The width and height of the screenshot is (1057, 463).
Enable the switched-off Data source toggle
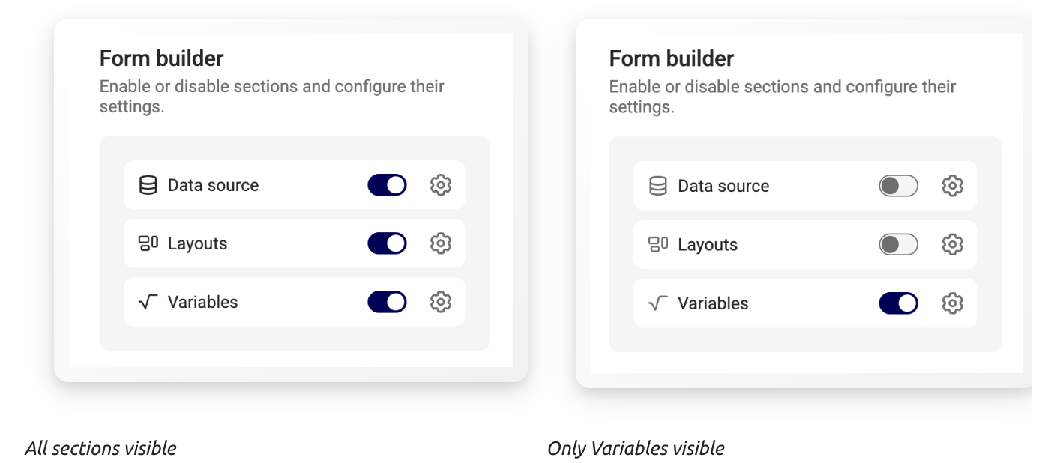[898, 186]
